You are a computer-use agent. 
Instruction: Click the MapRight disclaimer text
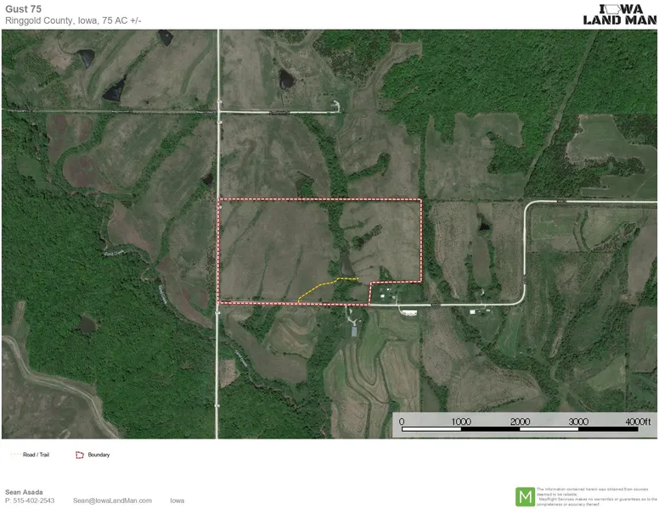click(596, 496)
